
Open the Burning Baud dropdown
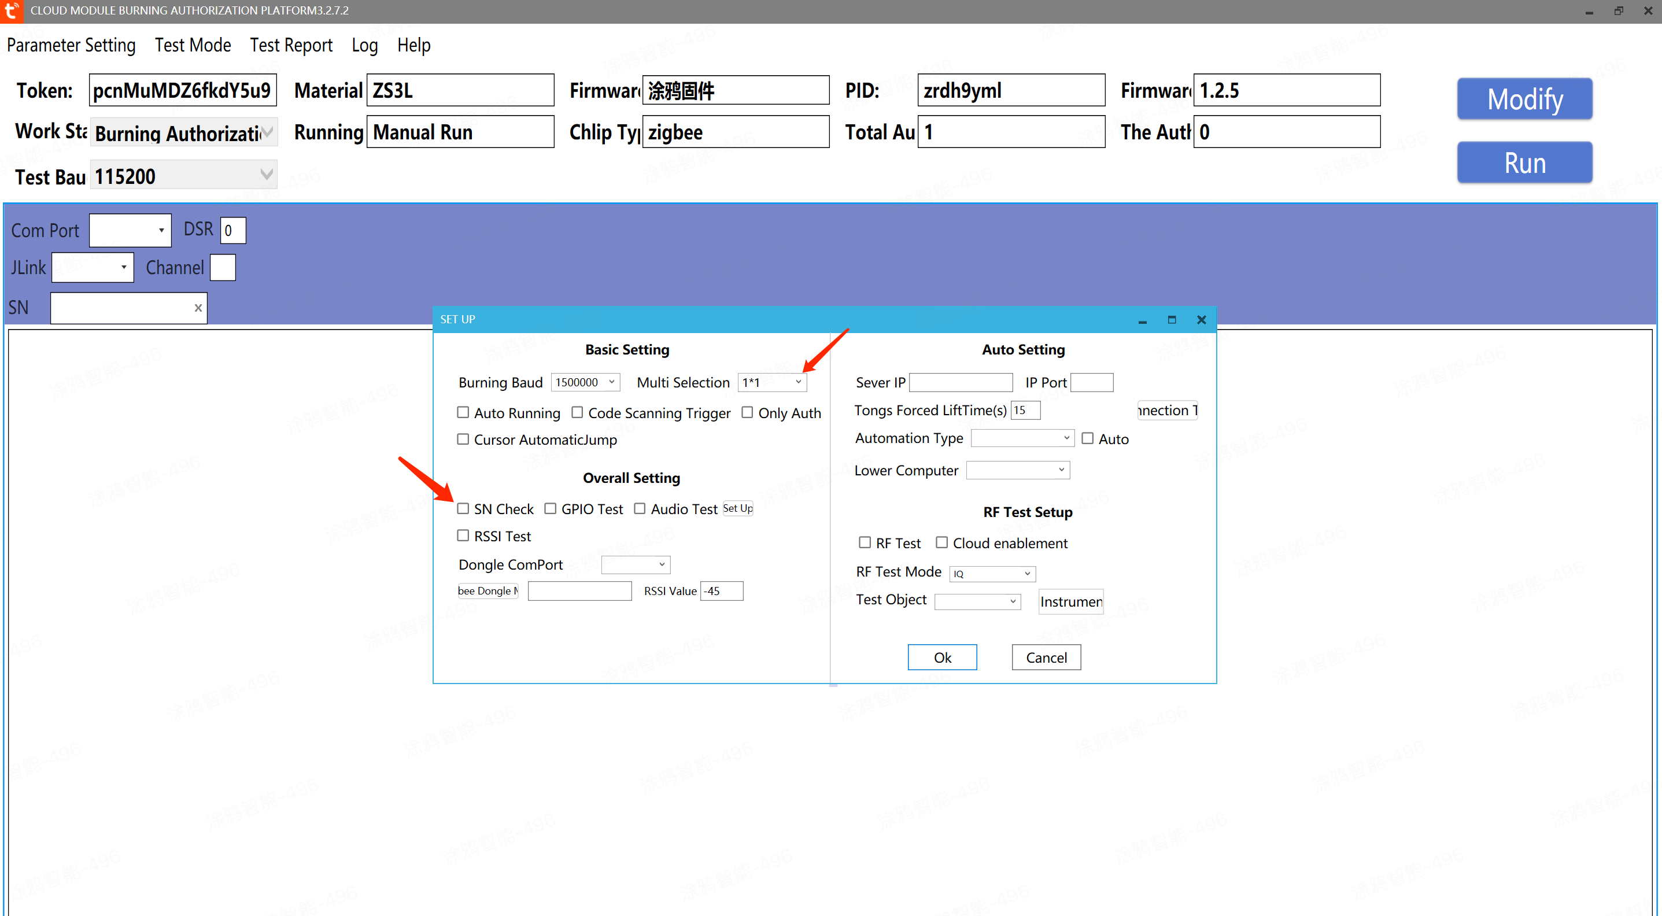tap(612, 382)
